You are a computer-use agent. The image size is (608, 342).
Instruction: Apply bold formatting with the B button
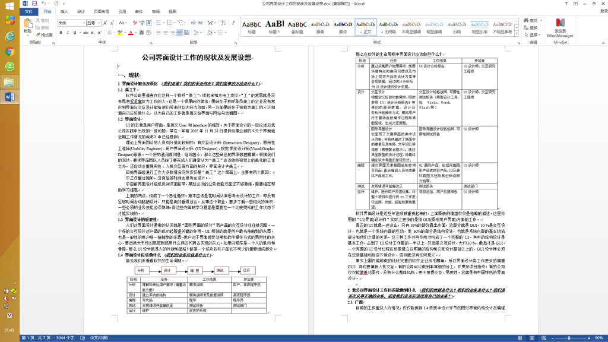click(61, 33)
